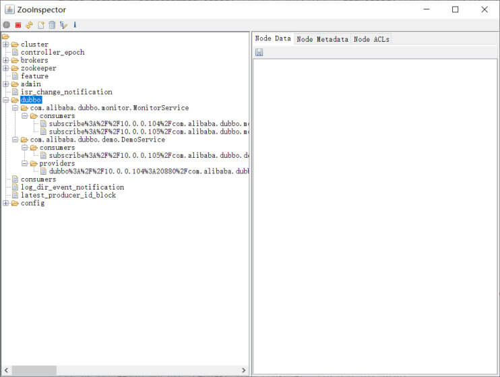Select the controller_epoch node

[x=53, y=53]
